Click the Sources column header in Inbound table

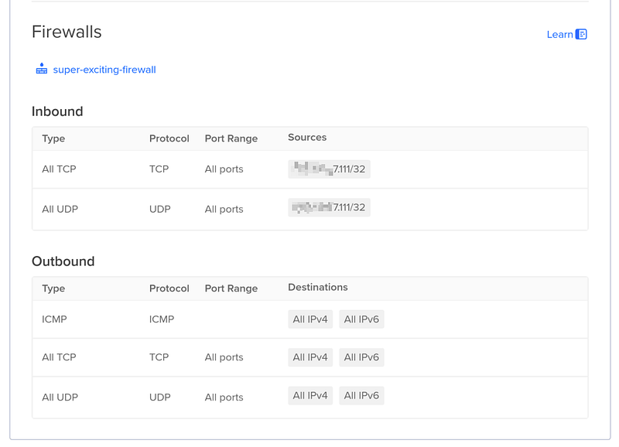click(307, 138)
